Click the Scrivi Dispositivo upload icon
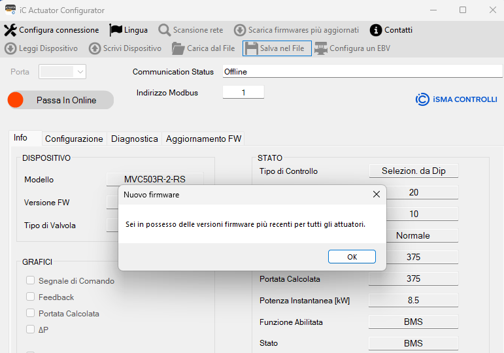This screenshot has width=504, height=353. [x=95, y=48]
